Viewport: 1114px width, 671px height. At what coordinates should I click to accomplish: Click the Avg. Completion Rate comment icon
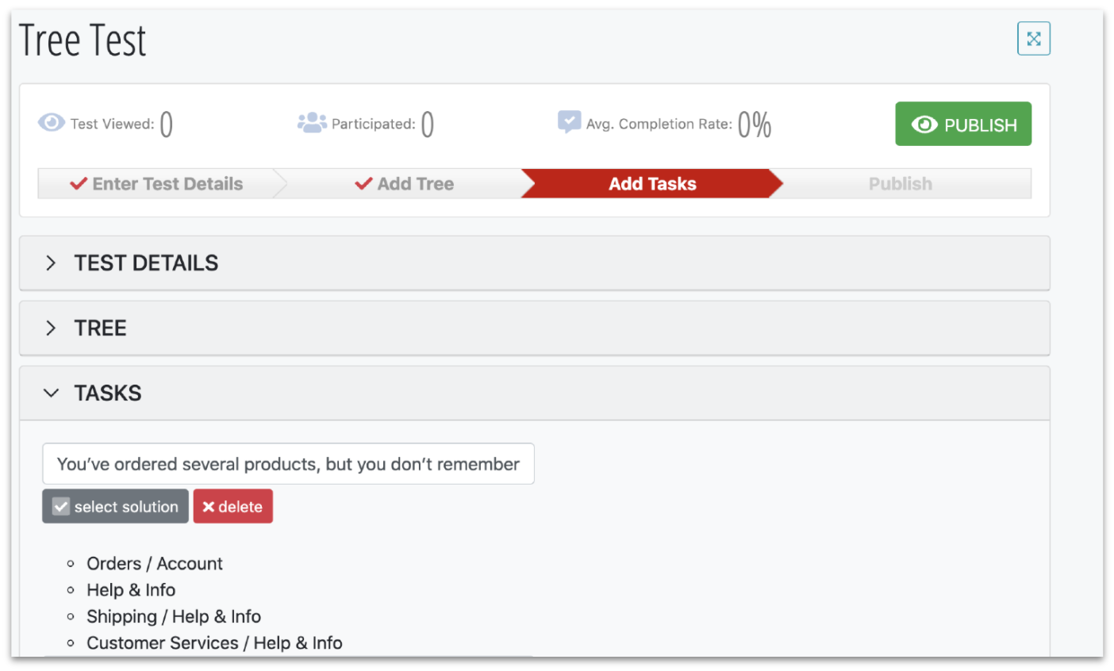(569, 122)
